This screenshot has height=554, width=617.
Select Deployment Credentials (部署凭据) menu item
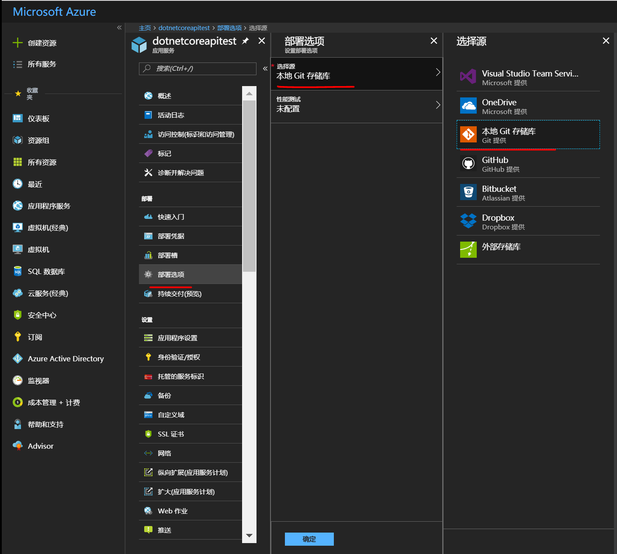coord(191,236)
